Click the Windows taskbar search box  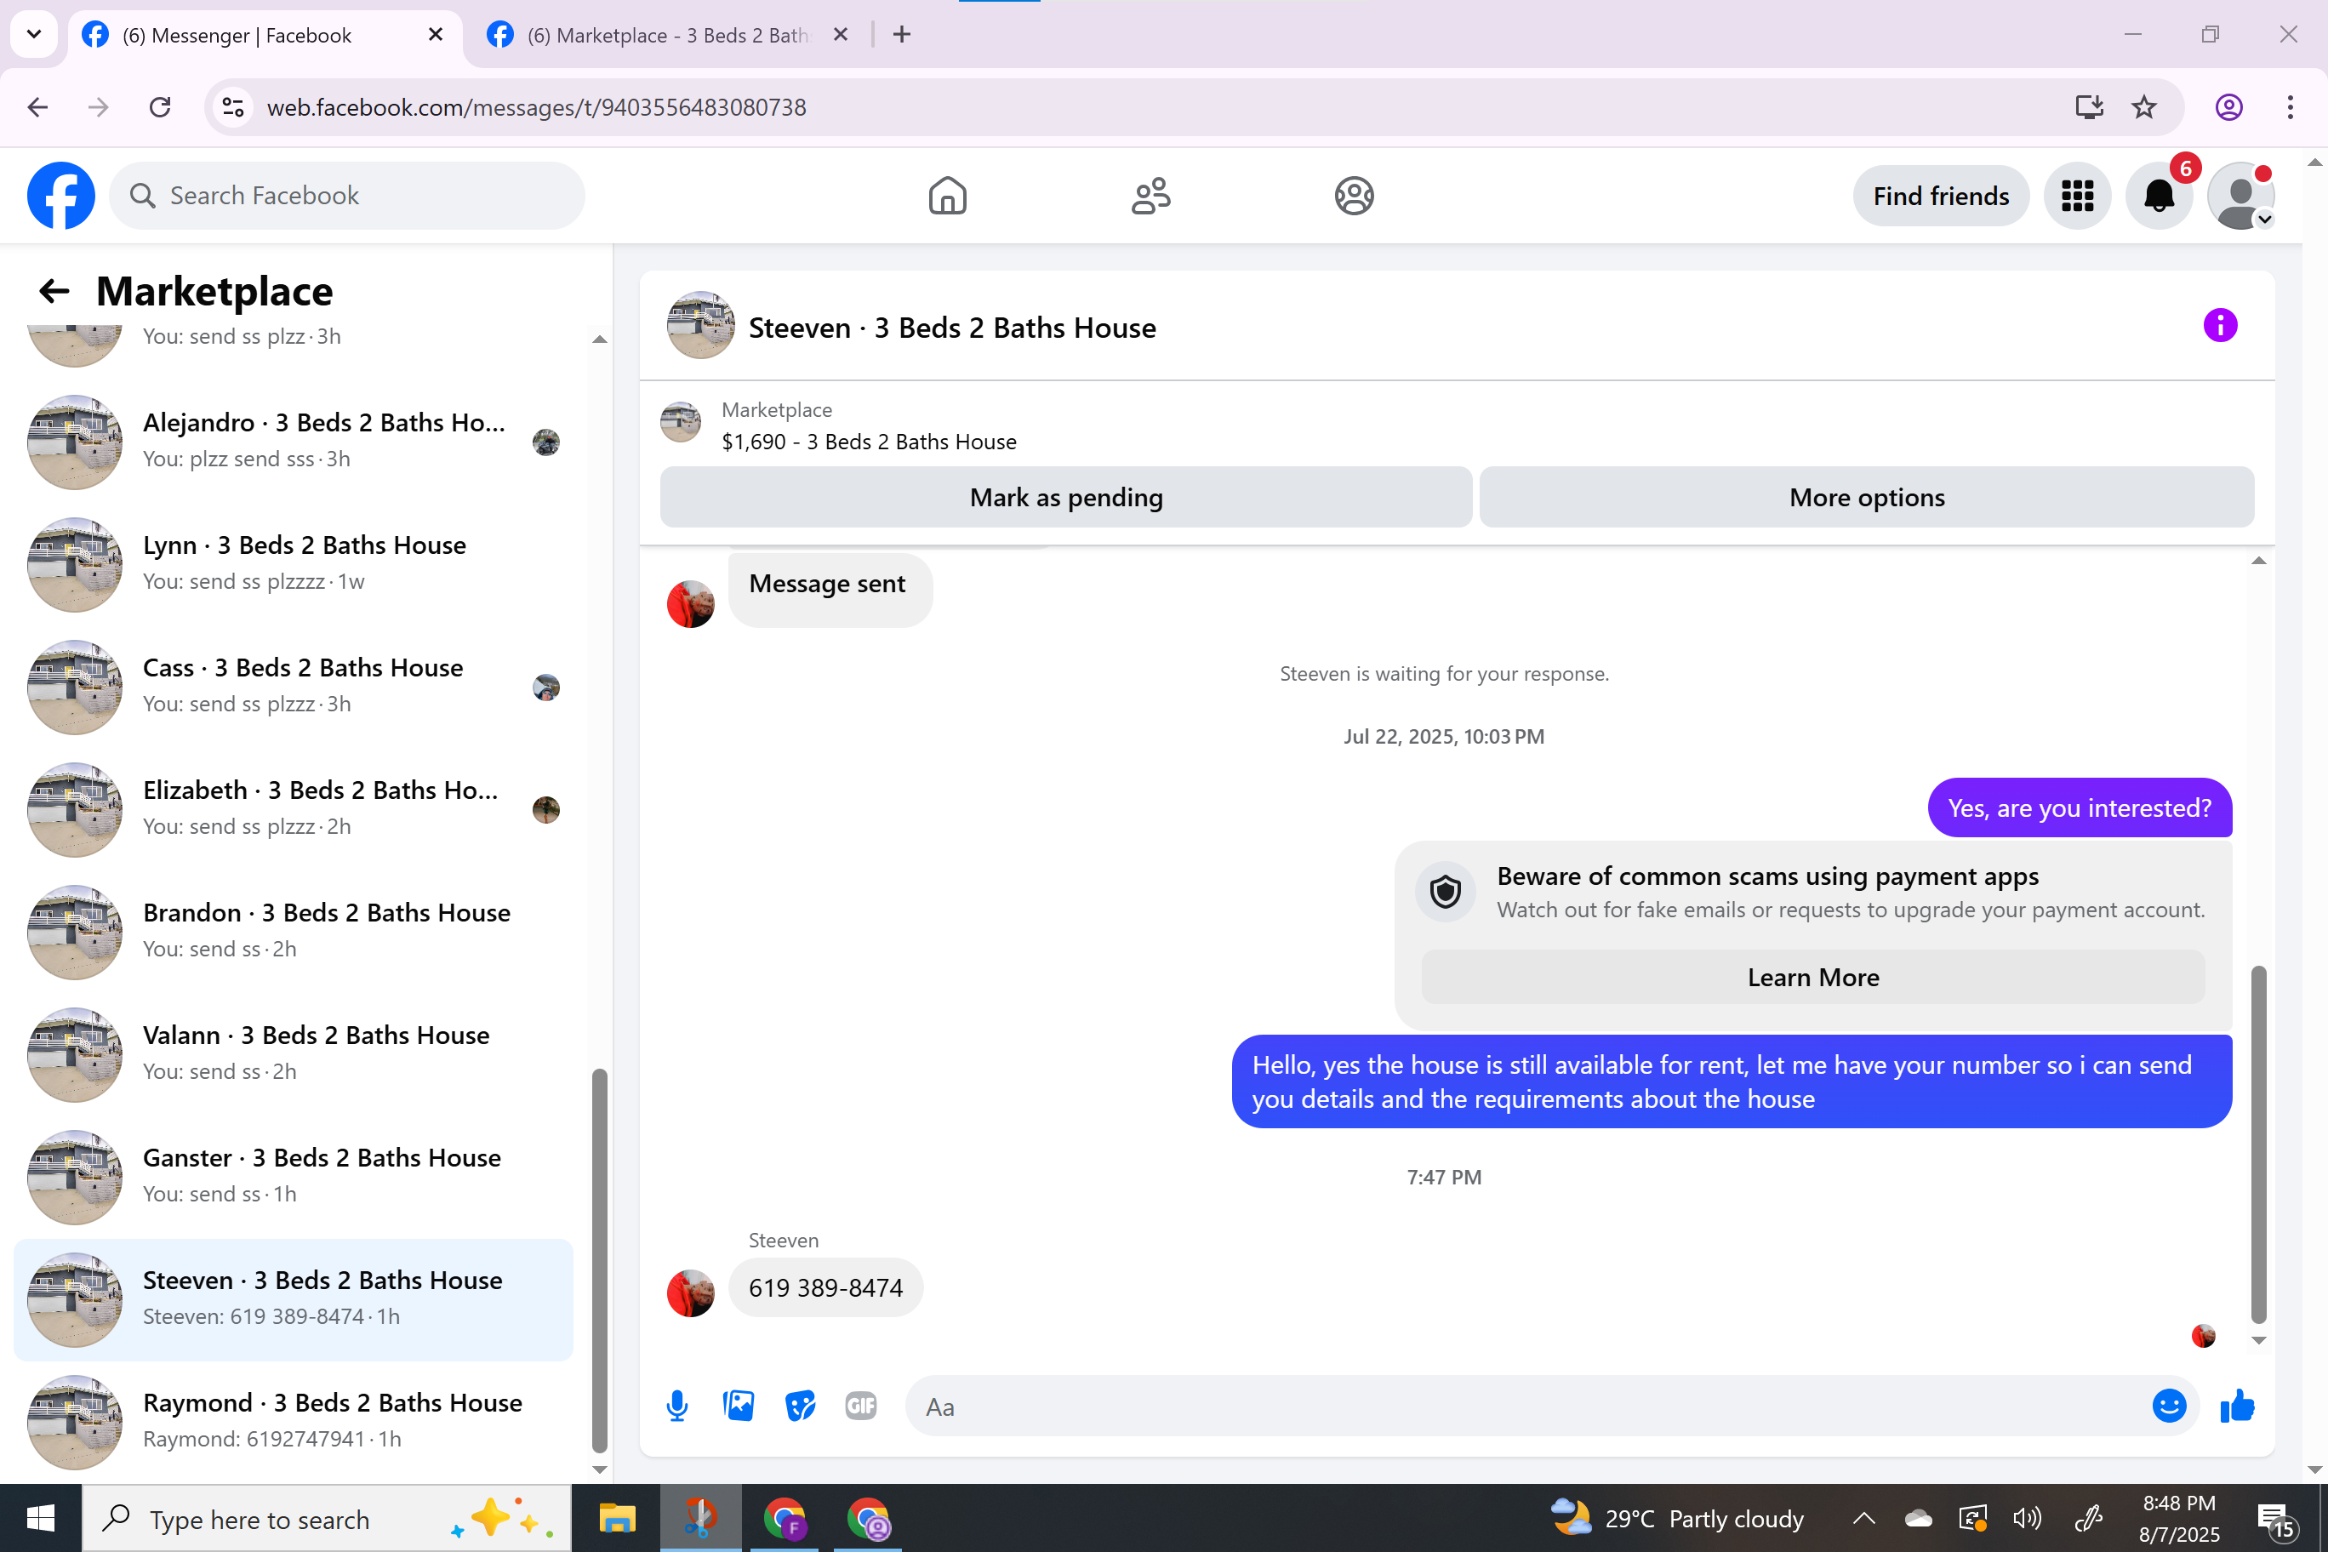point(327,1518)
